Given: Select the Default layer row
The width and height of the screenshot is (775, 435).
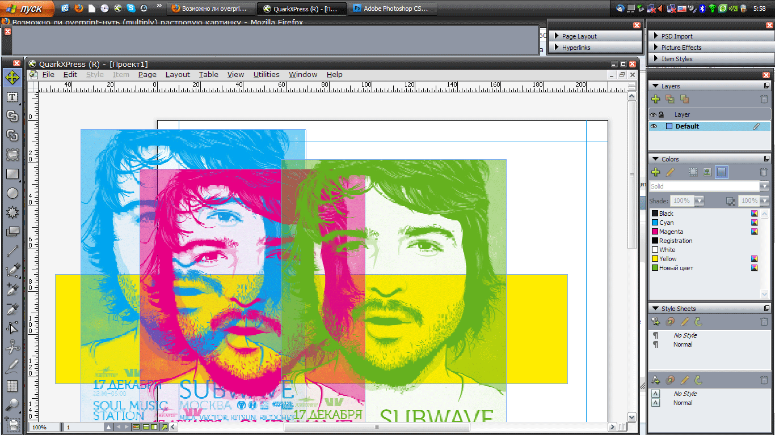Looking at the screenshot, I should click(710, 126).
